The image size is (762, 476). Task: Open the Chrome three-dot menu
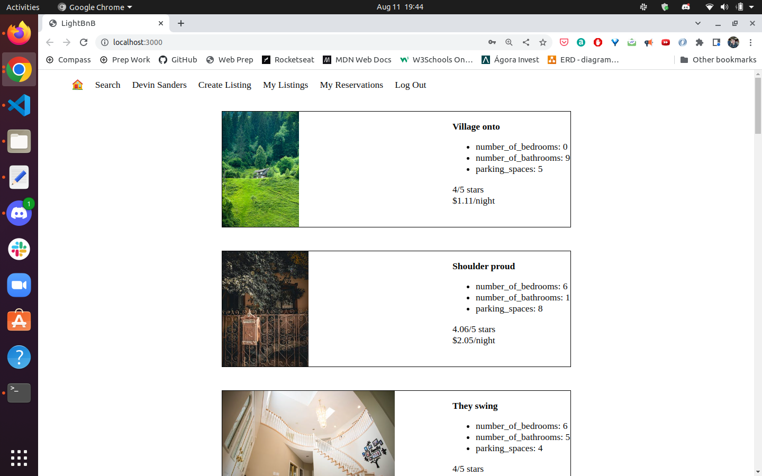coord(750,42)
